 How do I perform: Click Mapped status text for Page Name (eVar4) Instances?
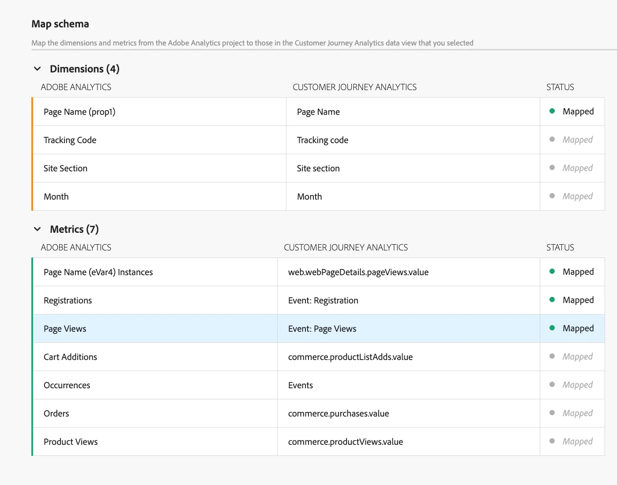578,272
